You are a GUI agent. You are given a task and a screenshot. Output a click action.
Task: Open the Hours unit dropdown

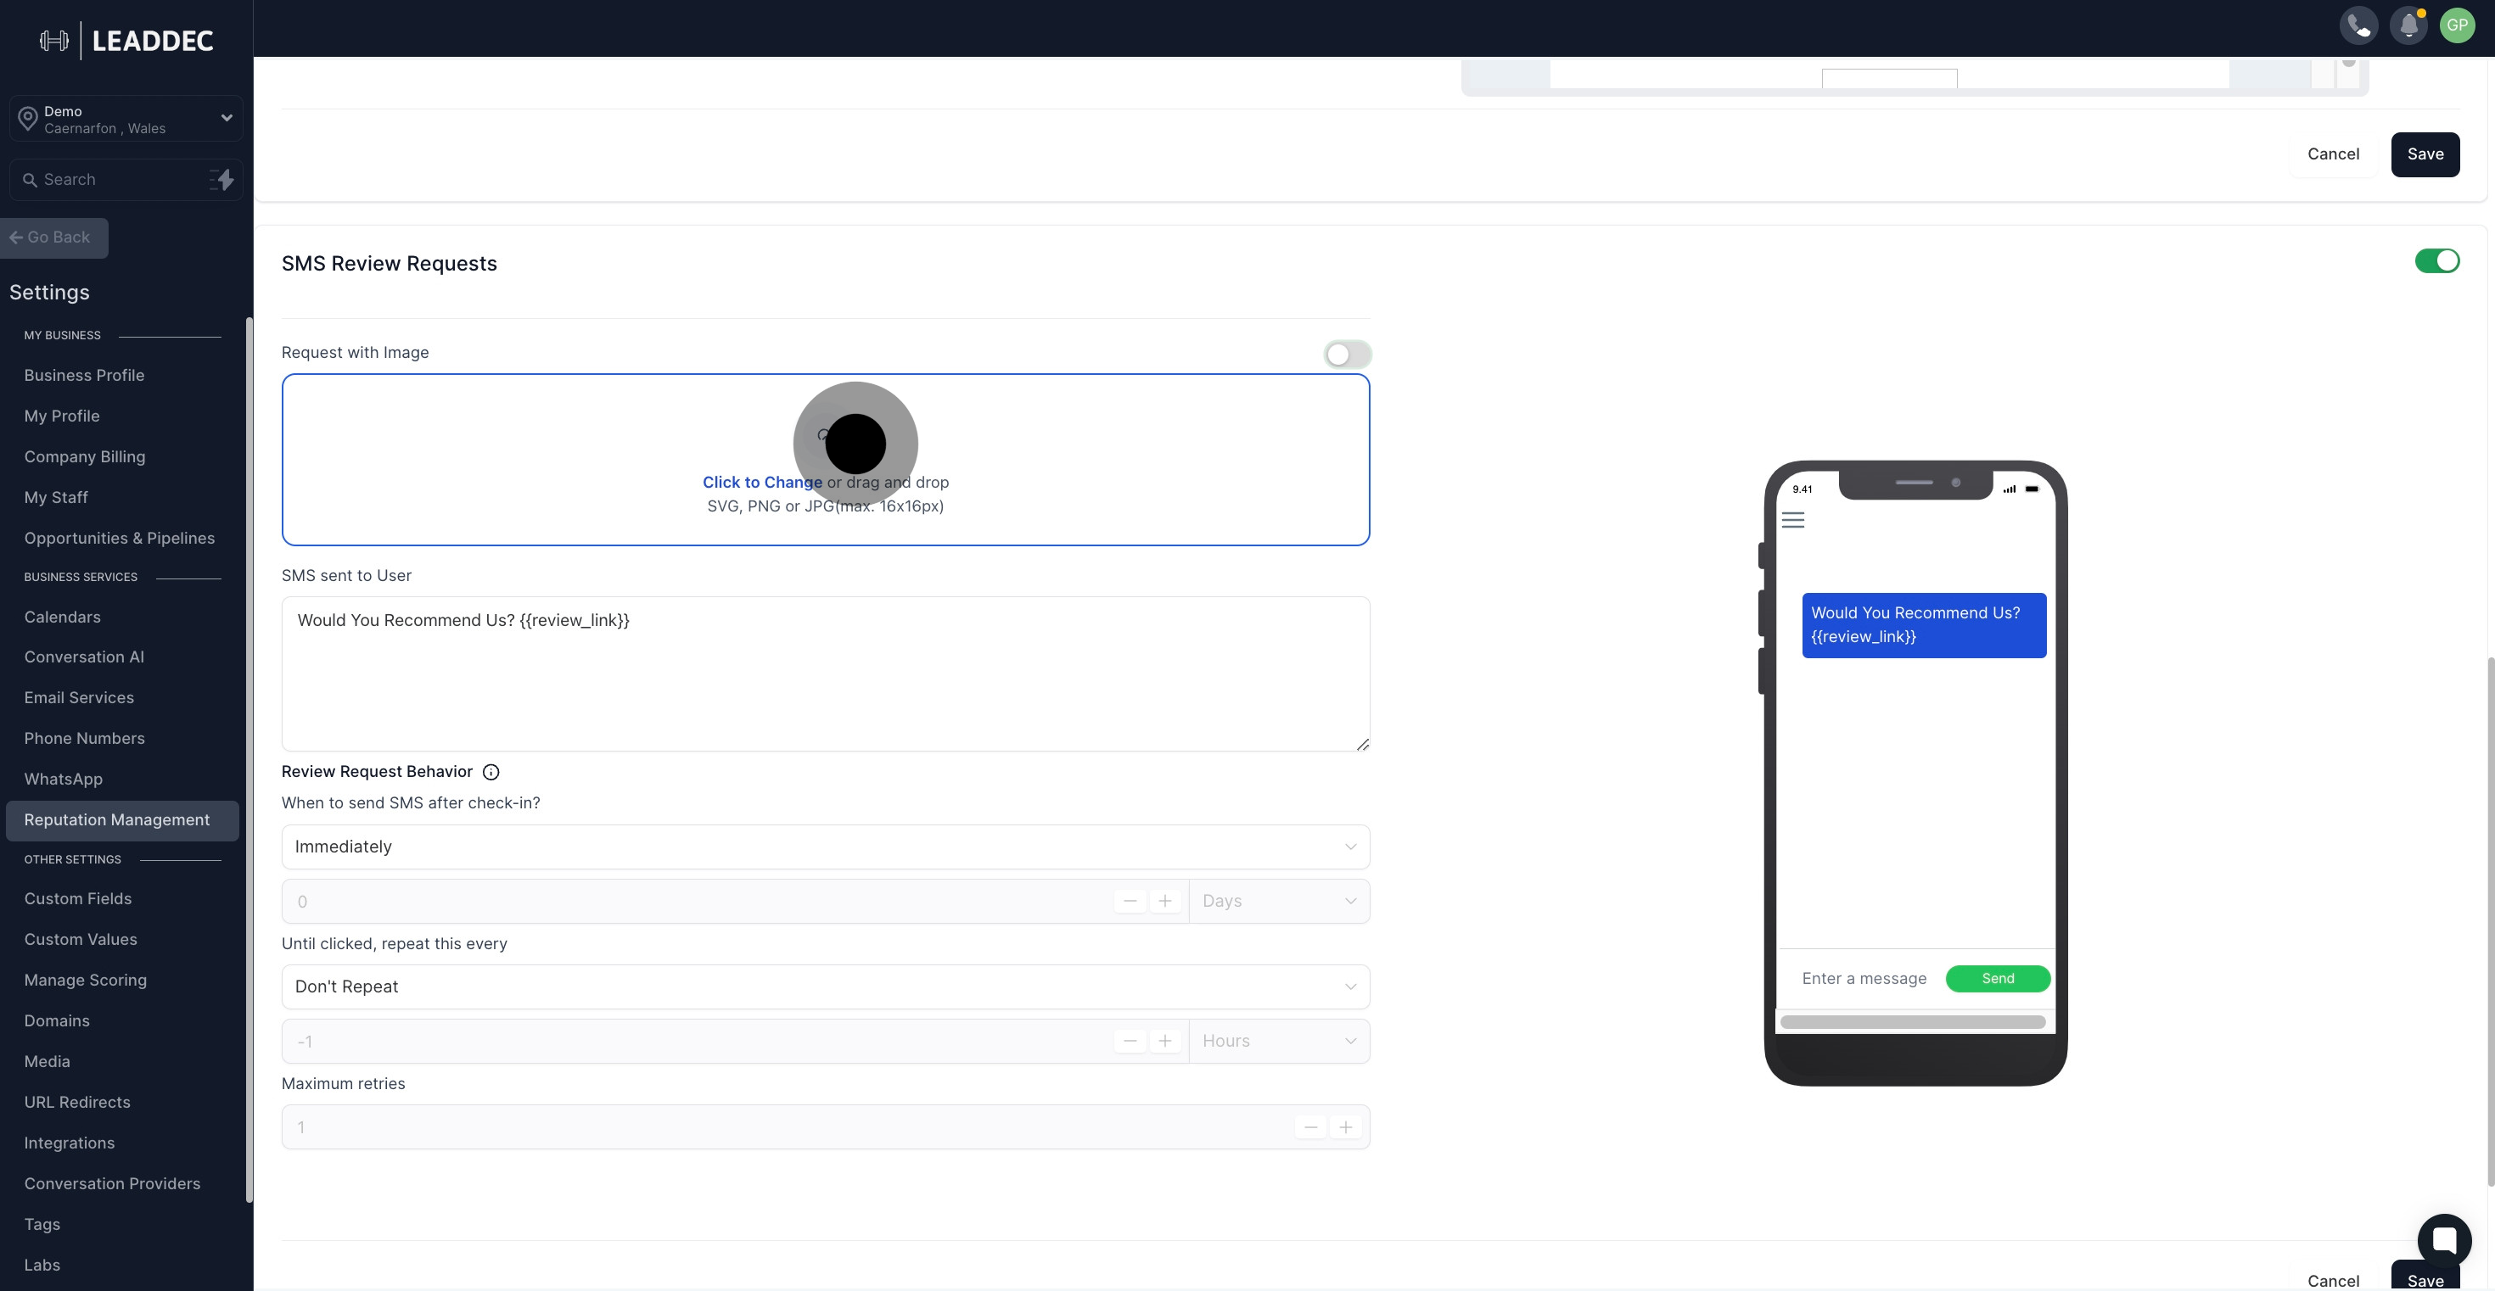click(x=1279, y=1042)
